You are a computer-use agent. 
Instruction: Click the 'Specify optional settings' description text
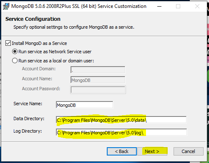74,27
